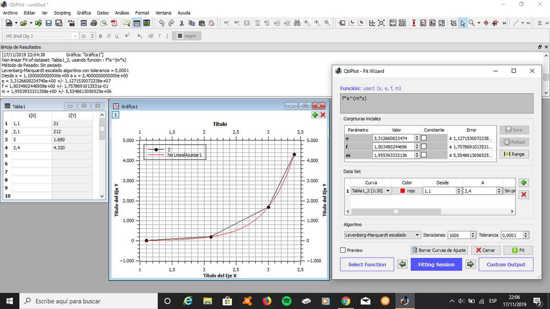The width and height of the screenshot is (550, 309).
Task: Click the Range button
Action: point(514,154)
